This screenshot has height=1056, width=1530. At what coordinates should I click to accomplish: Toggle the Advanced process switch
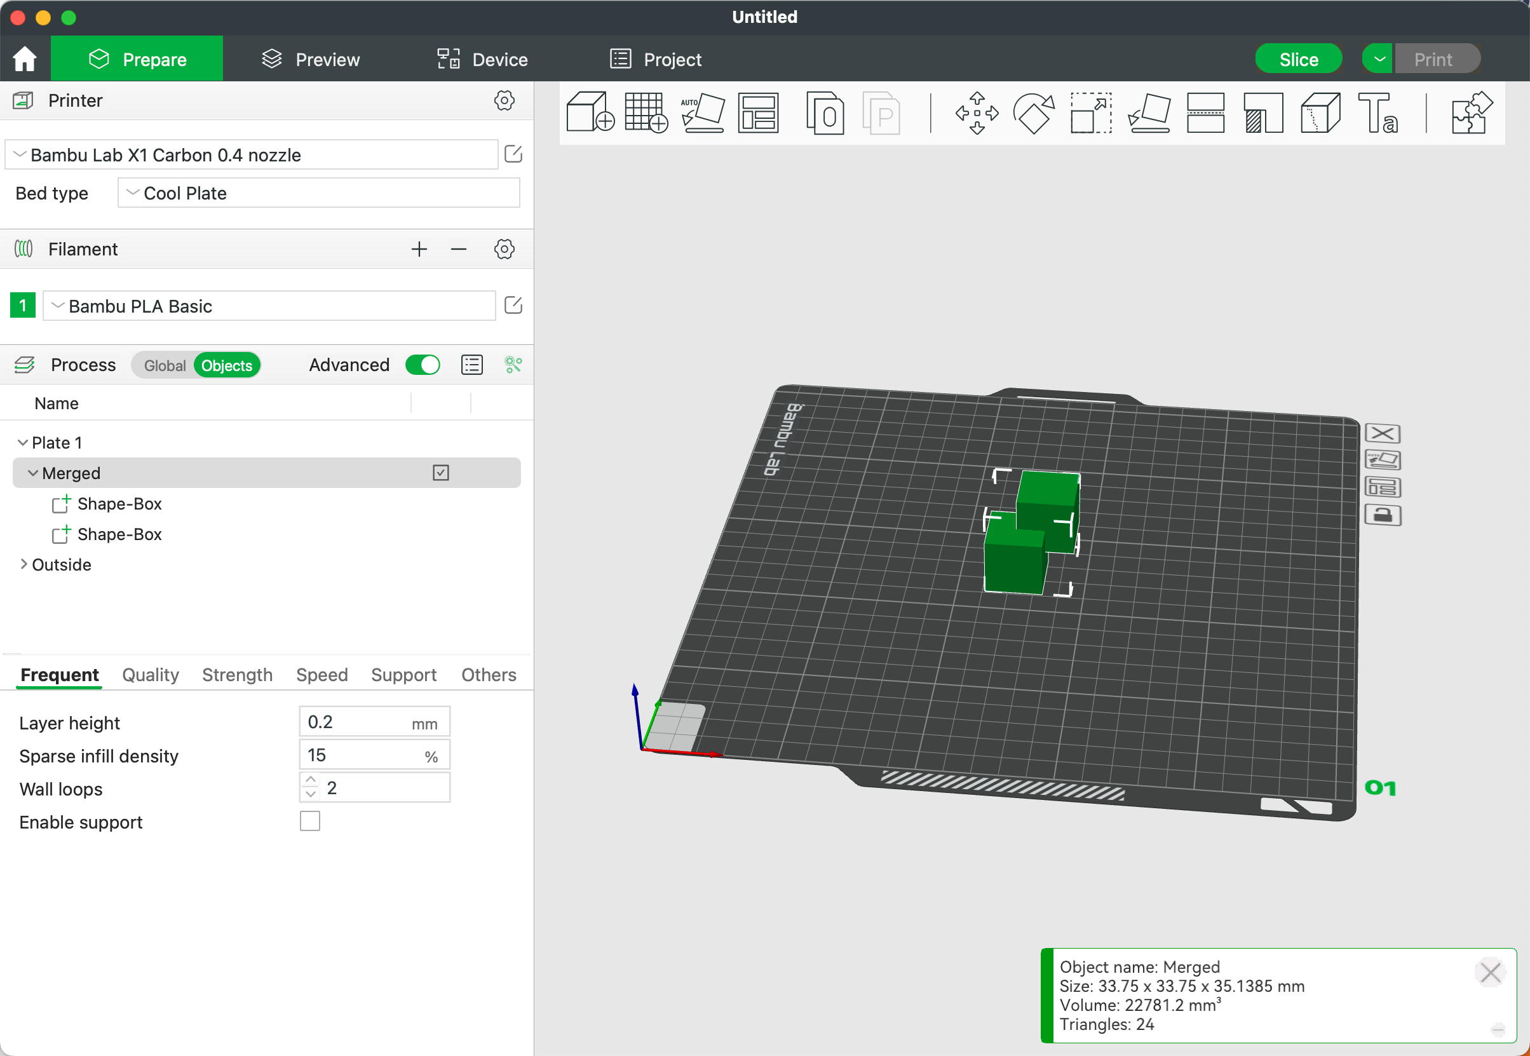[x=423, y=365]
